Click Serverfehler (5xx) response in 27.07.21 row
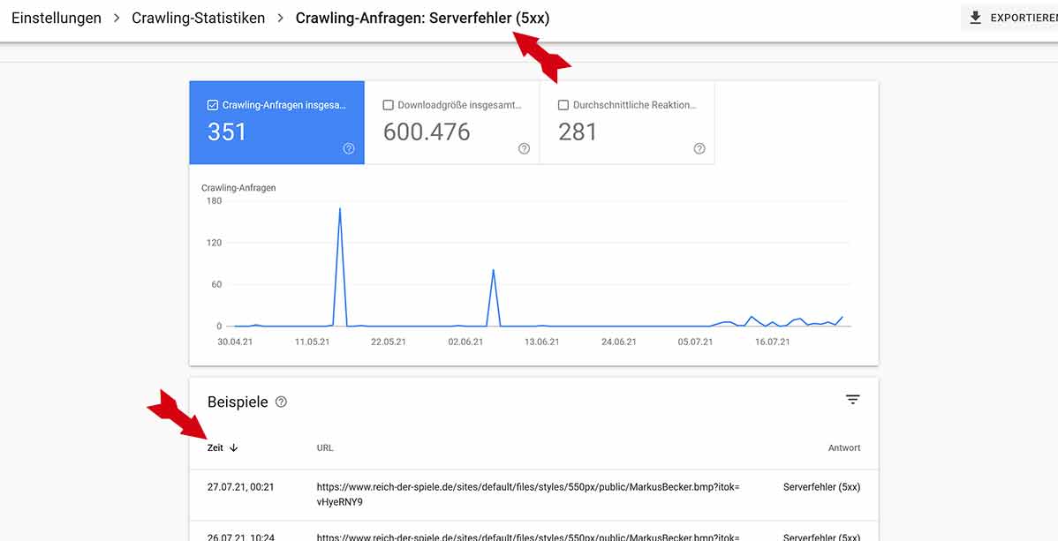 [822, 487]
